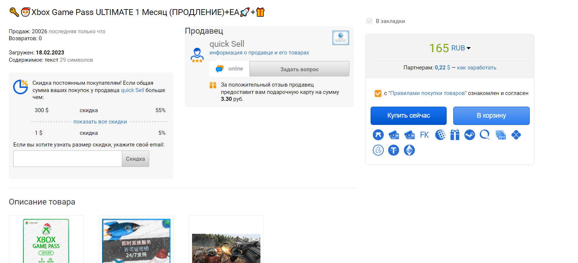Open 'информация о продавце и его товарах'
Viewport: 578px width, 263px height.
click(259, 53)
